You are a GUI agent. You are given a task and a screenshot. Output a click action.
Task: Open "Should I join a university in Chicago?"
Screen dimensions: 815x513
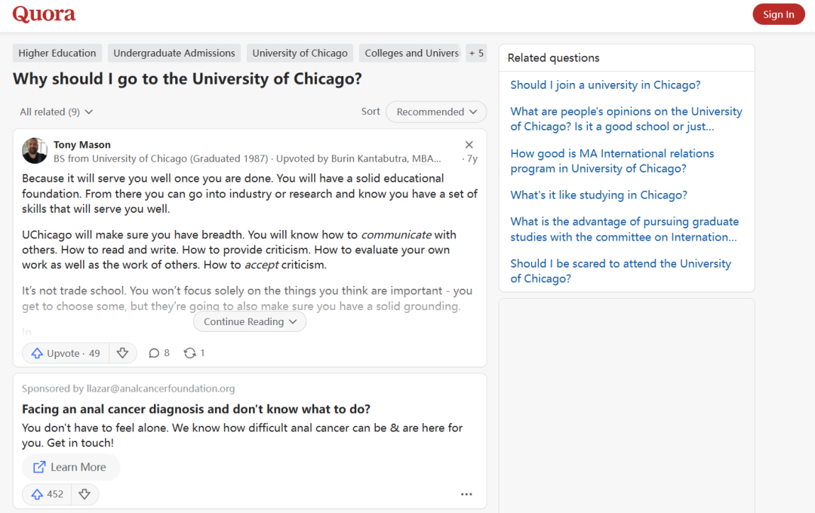point(605,84)
